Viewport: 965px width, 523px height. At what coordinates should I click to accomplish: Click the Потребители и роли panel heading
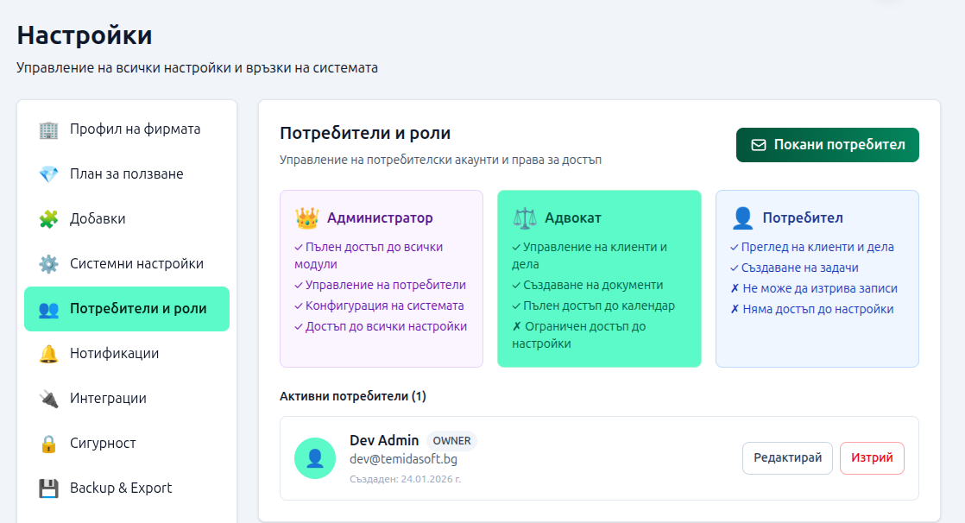365,133
